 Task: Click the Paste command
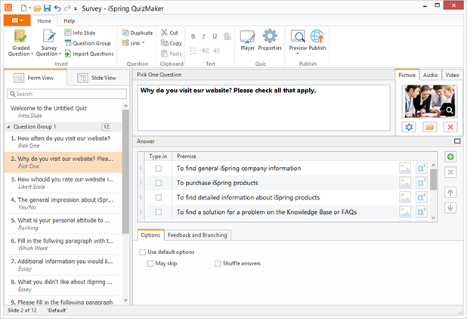(172, 54)
